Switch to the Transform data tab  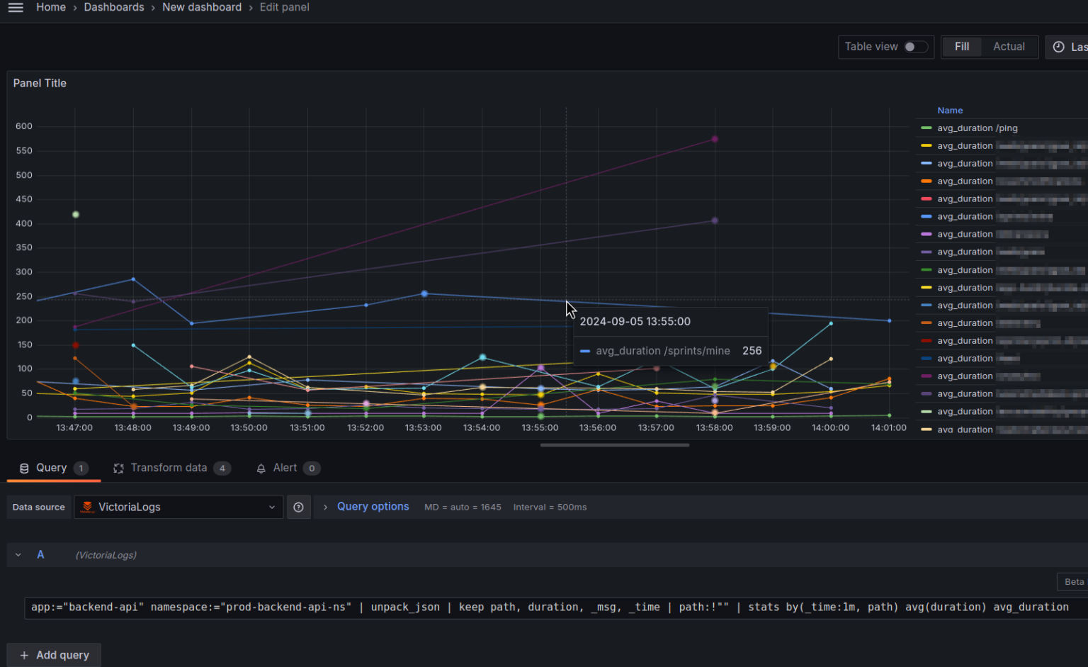click(x=171, y=468)
